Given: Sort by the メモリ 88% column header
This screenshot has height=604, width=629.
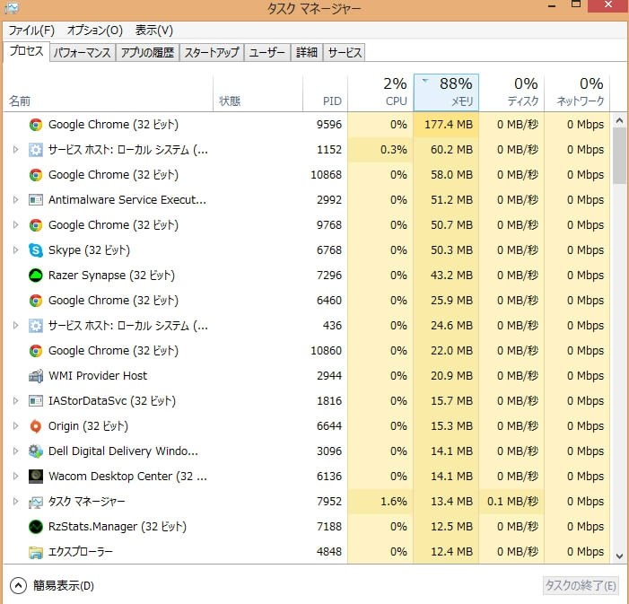Looking at the screenshot, I should click(x=446, y=92).
